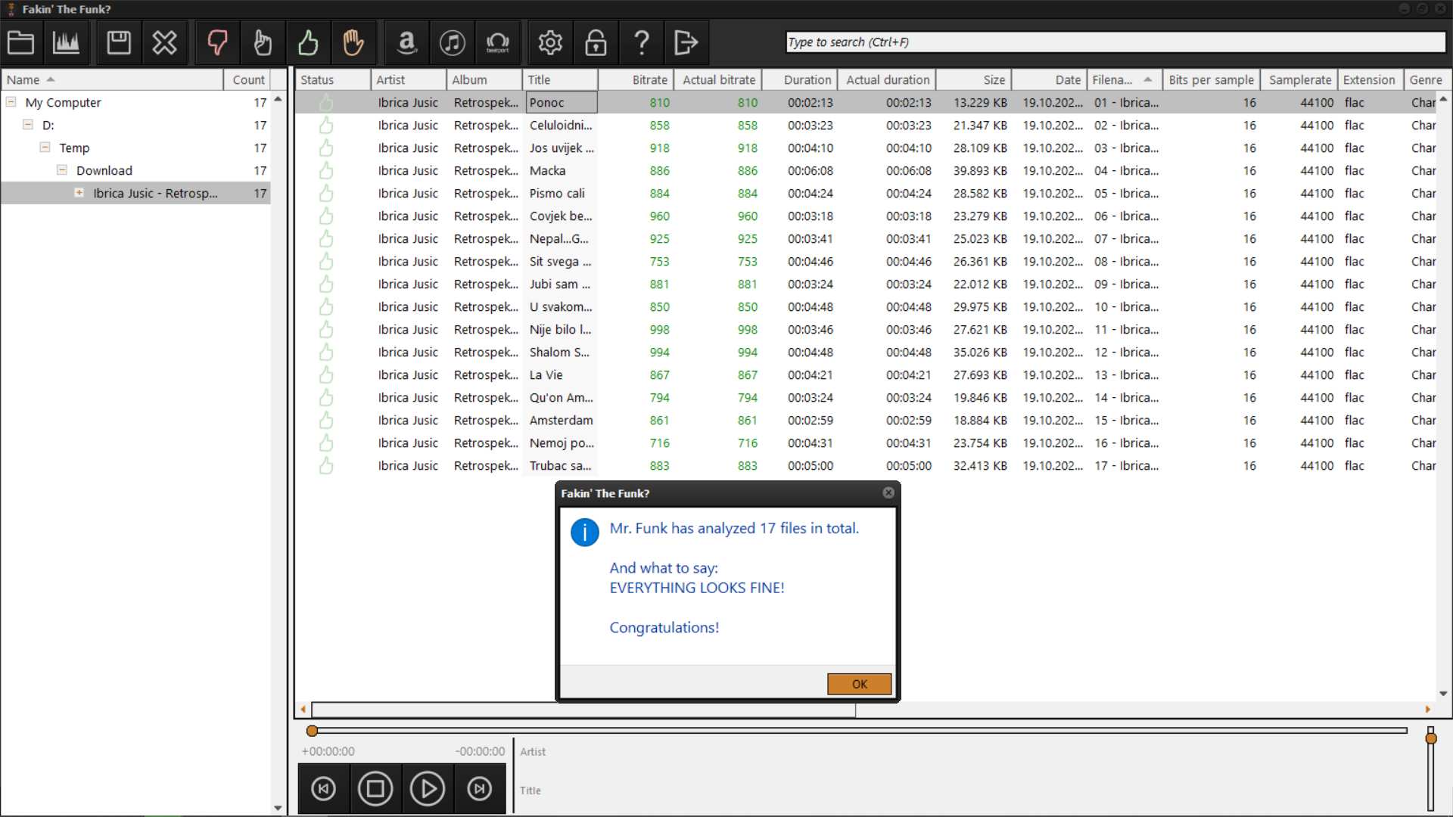Click the open folder toolbar icon

[20, 42]
